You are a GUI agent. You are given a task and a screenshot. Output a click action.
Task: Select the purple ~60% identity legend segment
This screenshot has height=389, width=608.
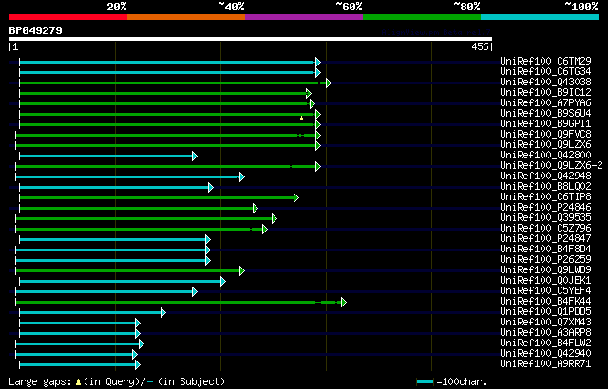click(x=304, y=17)
